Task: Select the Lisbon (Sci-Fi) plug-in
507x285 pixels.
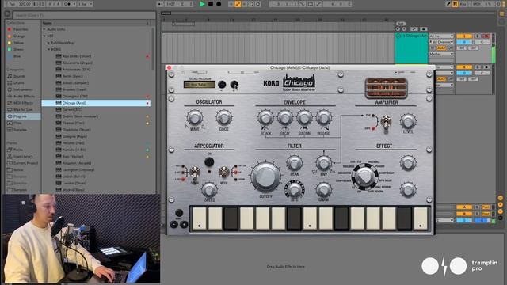Action: click(x=74, y=177)
